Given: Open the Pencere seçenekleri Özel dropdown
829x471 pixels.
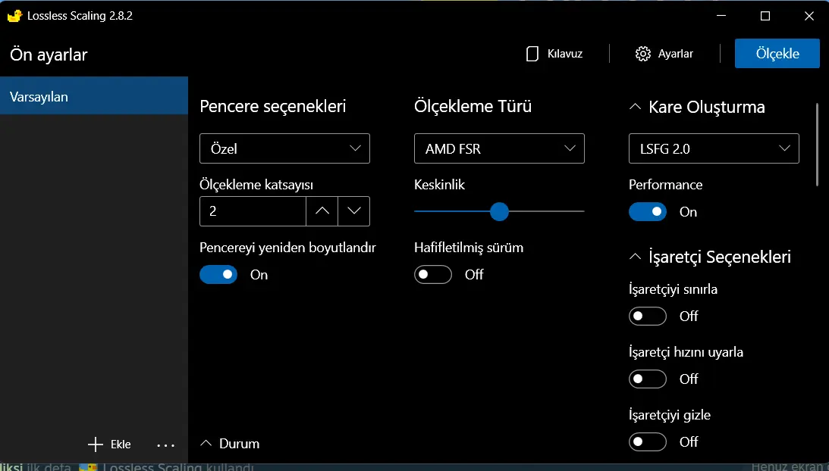Looking at the screenshot, I should pos(284,148).
